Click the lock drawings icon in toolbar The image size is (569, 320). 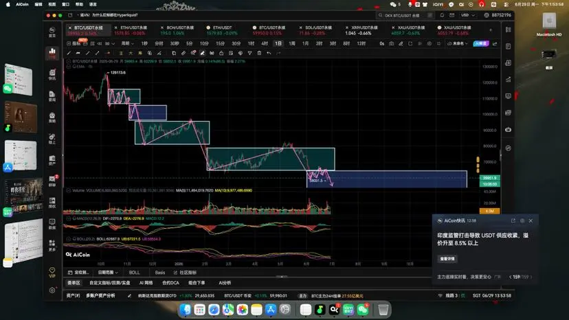click(x=221, y=53)
